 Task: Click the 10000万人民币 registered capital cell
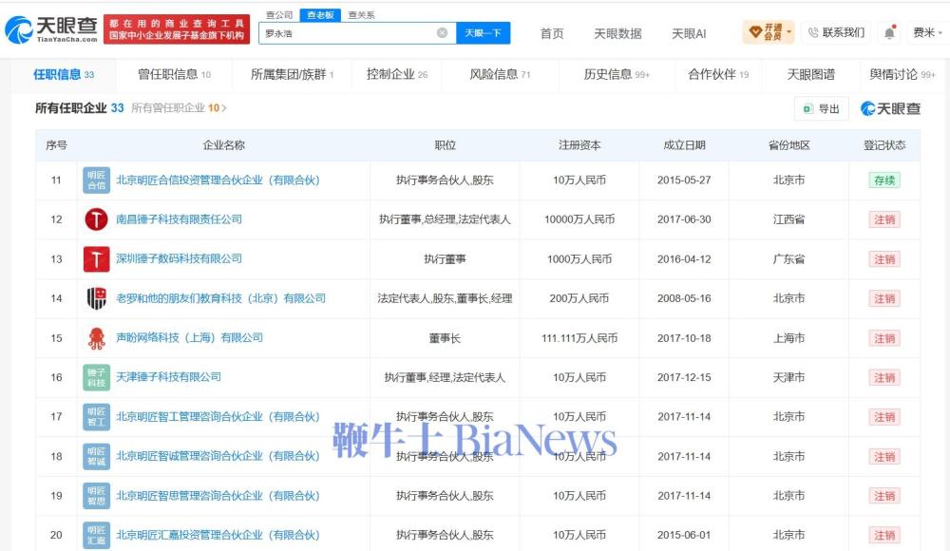point(579,219)
